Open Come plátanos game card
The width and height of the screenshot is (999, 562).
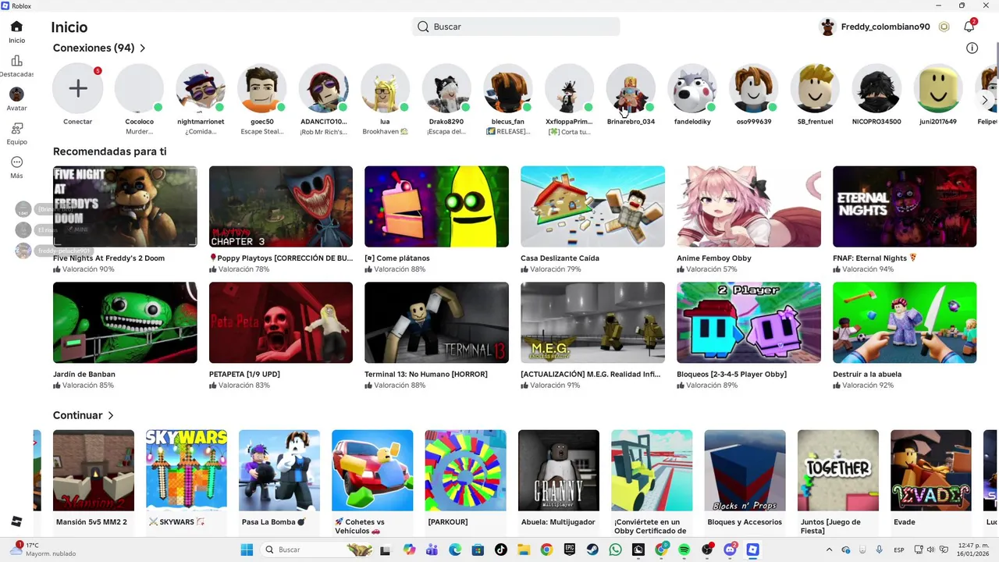pyautogui.click(x=436, y=219)
